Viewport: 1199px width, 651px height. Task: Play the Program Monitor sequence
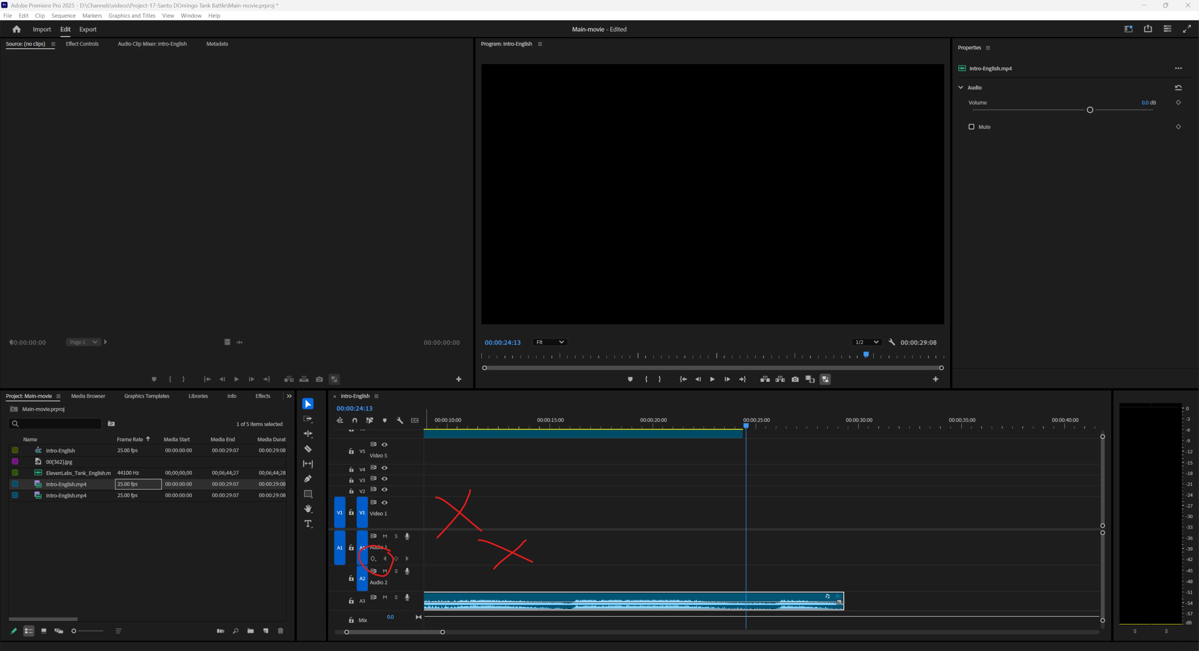coord(712,379)
